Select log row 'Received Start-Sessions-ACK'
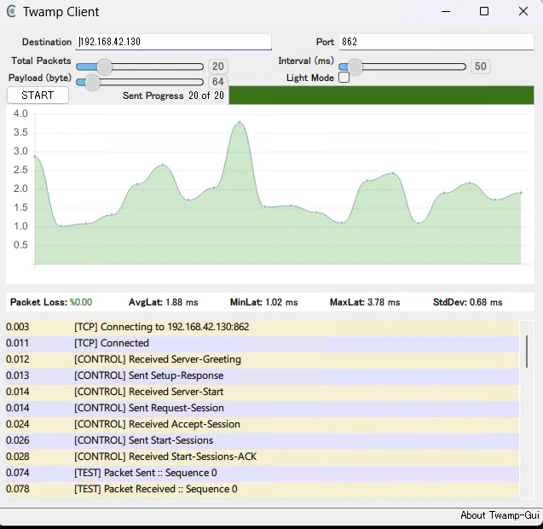Image resolution: width=543 pixels, height=529 pixels. coord(263,456)
